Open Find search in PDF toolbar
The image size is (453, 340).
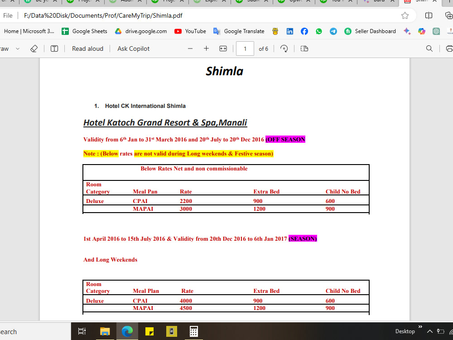(x=429, y=49)
